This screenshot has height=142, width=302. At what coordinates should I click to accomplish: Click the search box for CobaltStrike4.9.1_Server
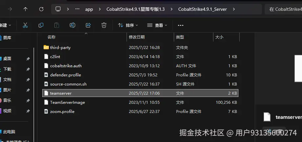click(x=283, y=9)
